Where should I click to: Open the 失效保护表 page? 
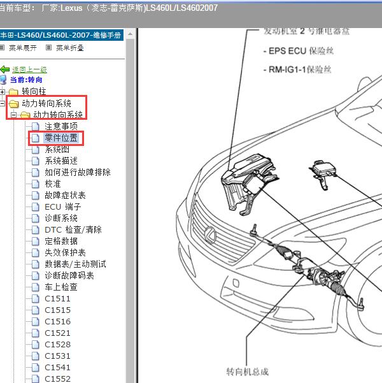[65, 252]
